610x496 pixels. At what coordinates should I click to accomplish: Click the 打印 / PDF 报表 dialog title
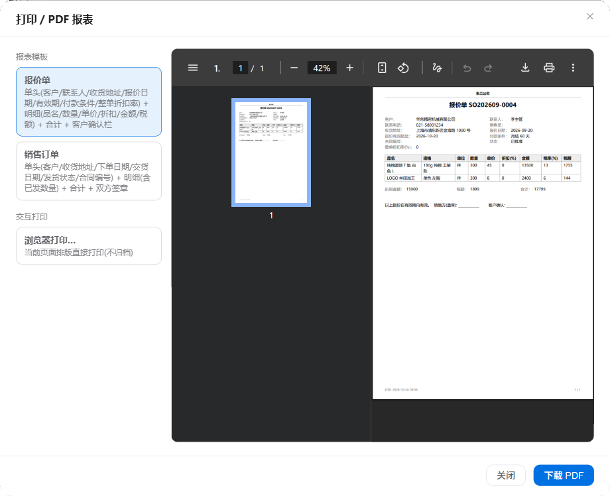54,19
